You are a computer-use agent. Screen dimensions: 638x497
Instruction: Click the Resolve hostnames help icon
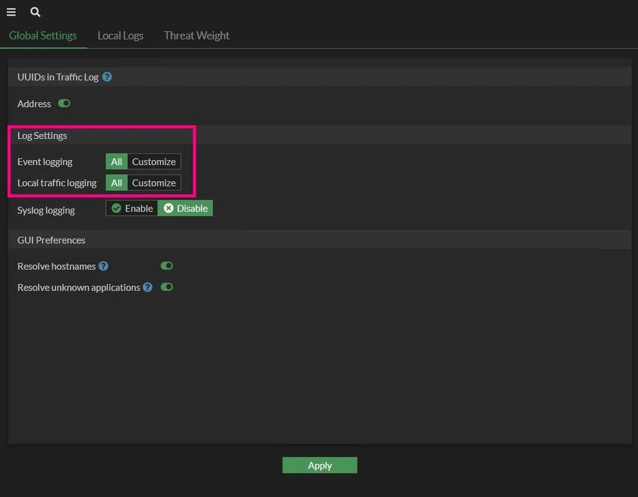click(103, 266)
